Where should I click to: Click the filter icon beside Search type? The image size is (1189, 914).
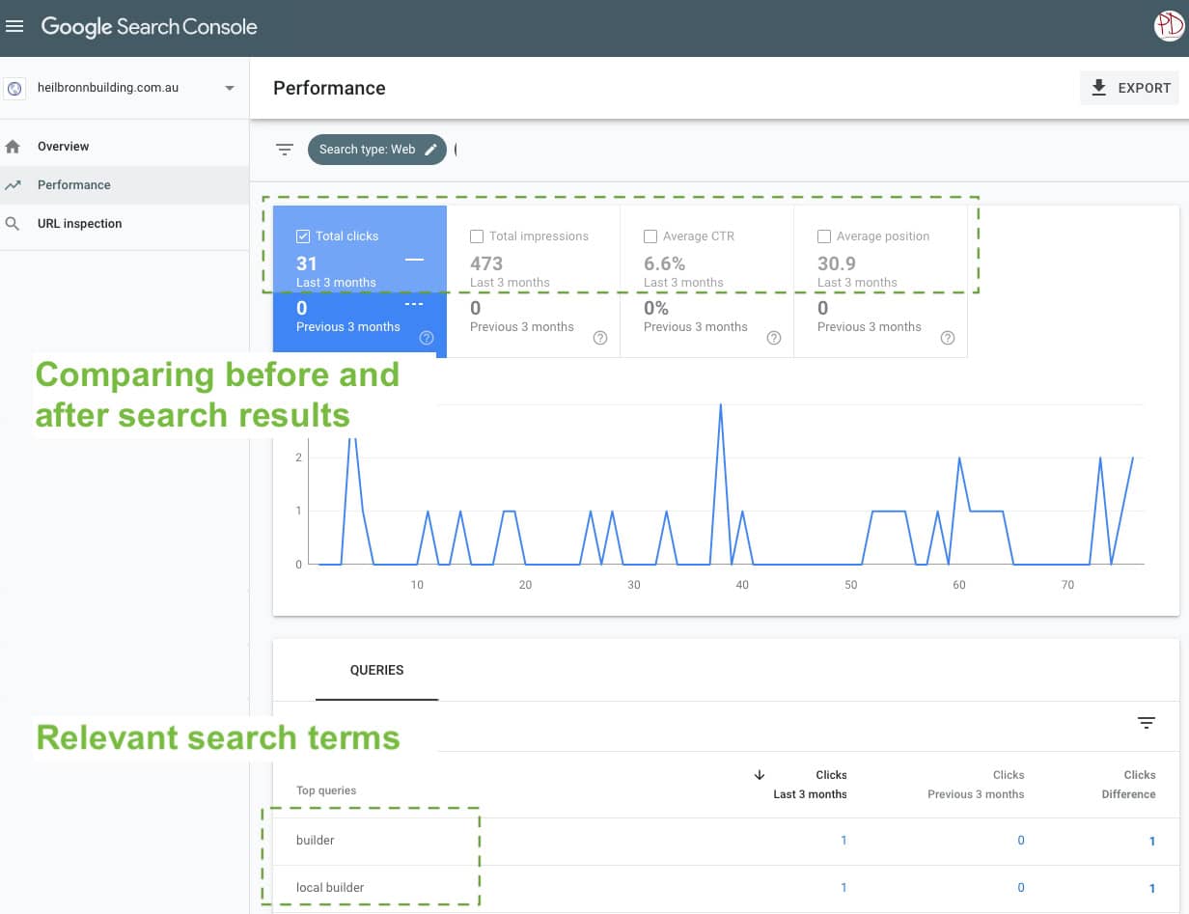click(x=285, y=150)
